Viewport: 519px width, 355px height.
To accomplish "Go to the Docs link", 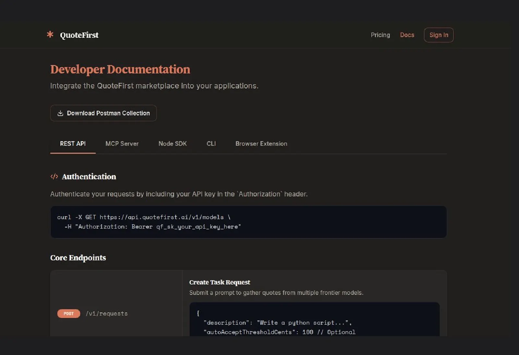I will pos(407,35).
